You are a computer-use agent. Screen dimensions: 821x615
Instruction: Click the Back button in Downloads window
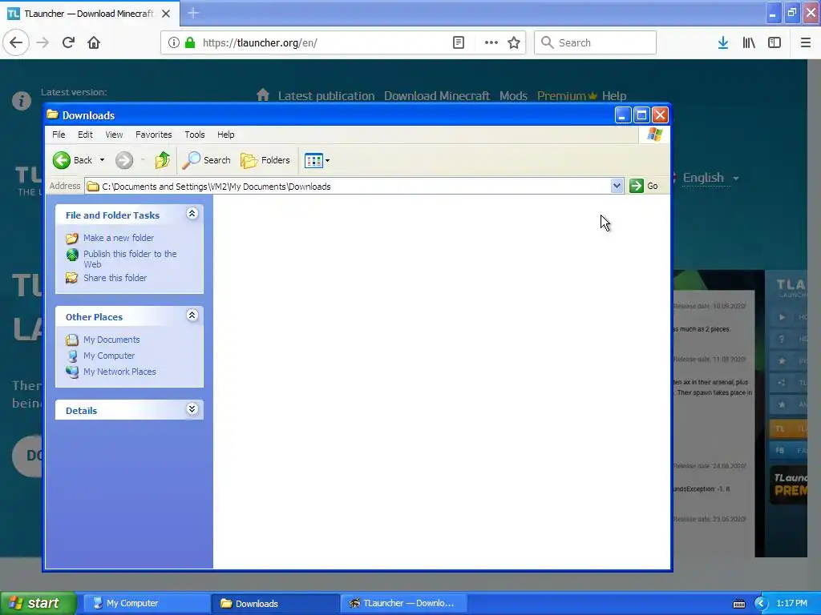coord(73,160)
